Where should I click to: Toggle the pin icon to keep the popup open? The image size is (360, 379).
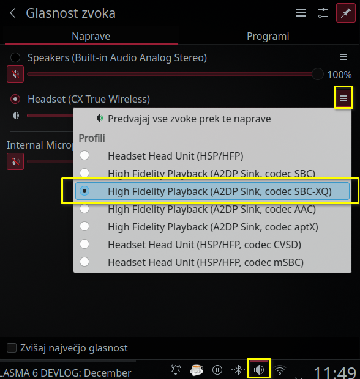345,13
